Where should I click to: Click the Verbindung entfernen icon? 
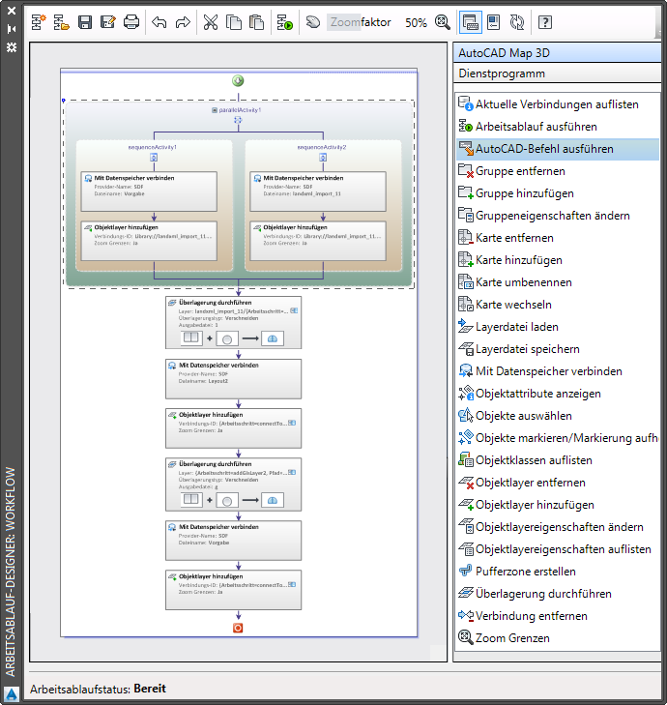(466, 615)
